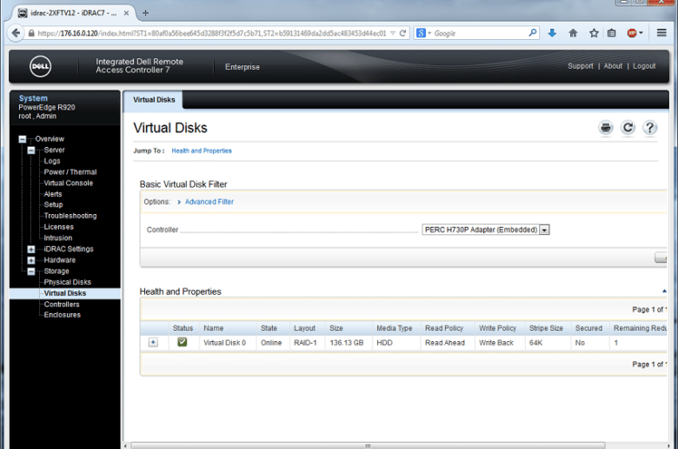Refresh the Virtual Disks page content

[x=628, y=128]
